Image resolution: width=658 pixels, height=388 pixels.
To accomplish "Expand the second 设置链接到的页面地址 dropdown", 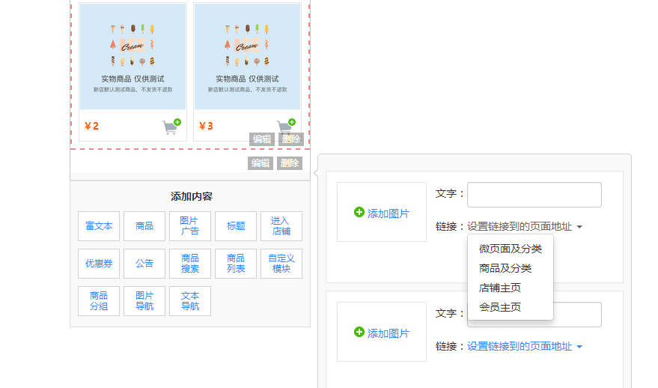I will 524,346.
